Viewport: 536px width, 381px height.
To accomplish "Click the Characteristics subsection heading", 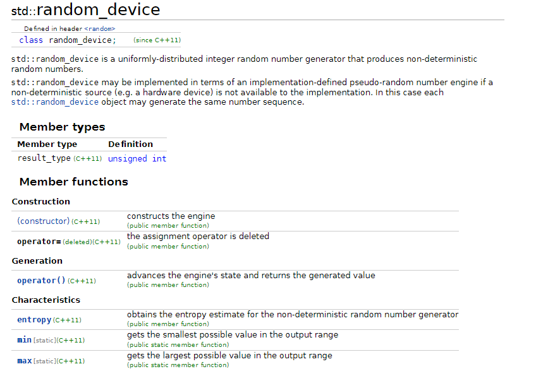I will [x=46, y=300].
